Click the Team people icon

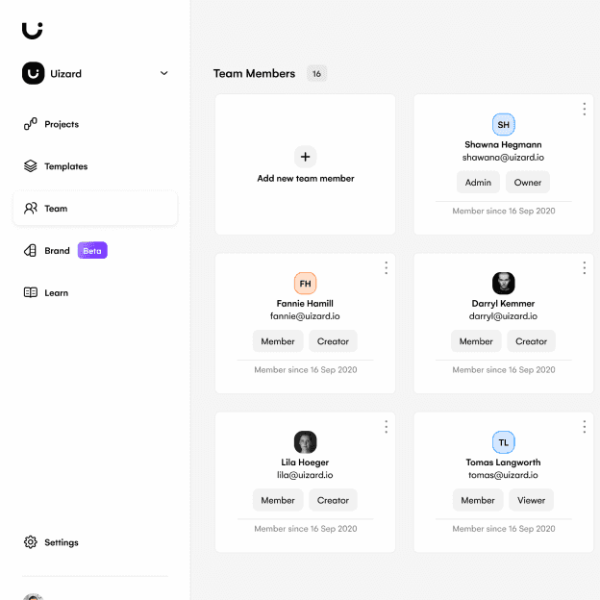31,208
